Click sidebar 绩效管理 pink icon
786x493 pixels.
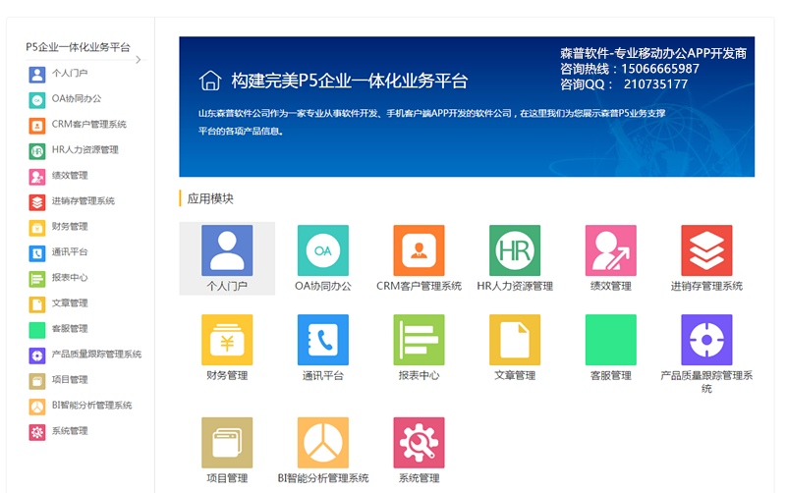coord(37,177)
